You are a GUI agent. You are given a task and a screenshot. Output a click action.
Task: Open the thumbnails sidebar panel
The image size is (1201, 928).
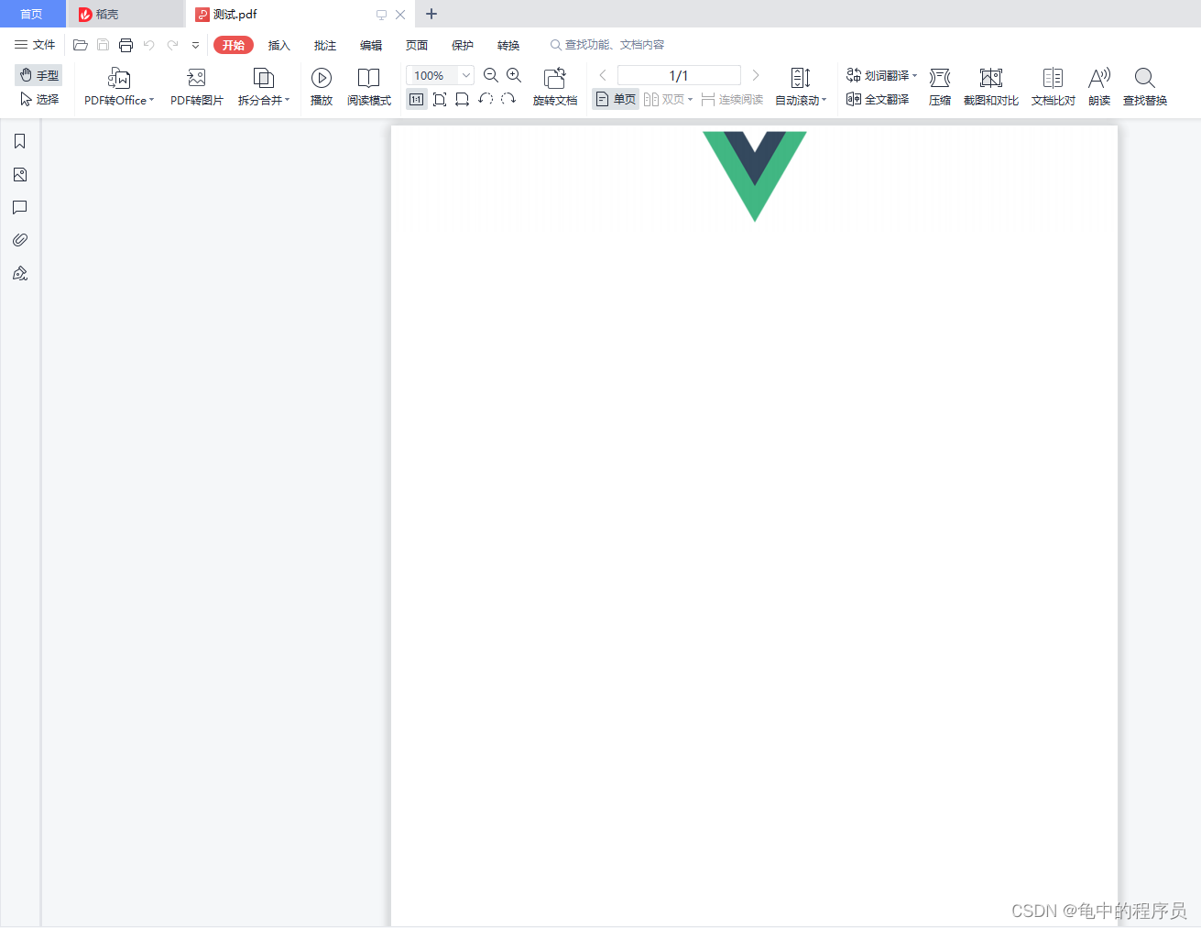tap(20, 174)
